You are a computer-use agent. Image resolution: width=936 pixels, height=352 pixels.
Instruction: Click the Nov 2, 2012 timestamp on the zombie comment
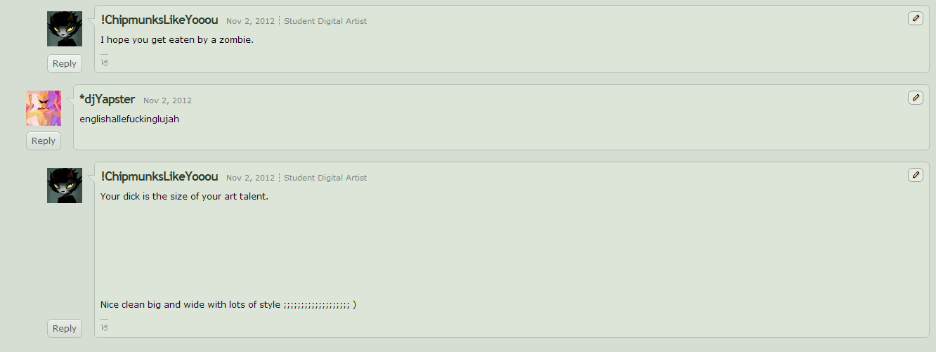[250, 21]
